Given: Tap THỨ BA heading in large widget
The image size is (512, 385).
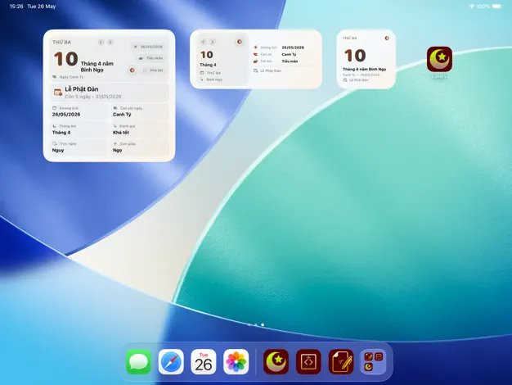Looking at the screenshot, I should 61,43.
